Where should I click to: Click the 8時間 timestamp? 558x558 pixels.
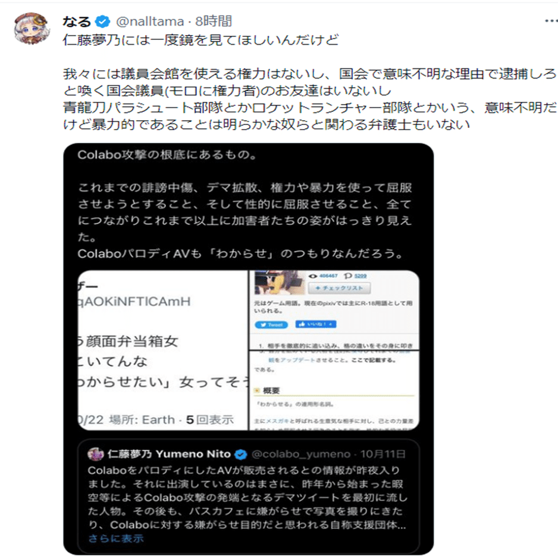[214, 21]
